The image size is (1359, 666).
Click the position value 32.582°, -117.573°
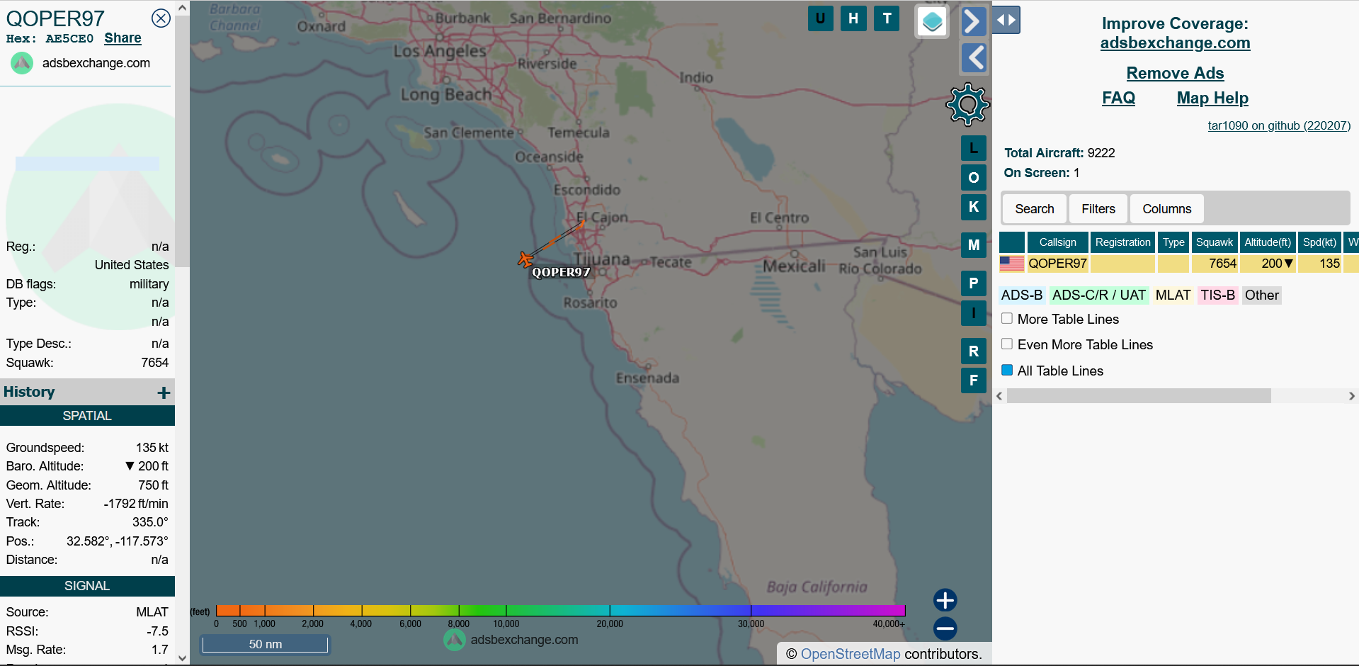[x=118, y=541]
